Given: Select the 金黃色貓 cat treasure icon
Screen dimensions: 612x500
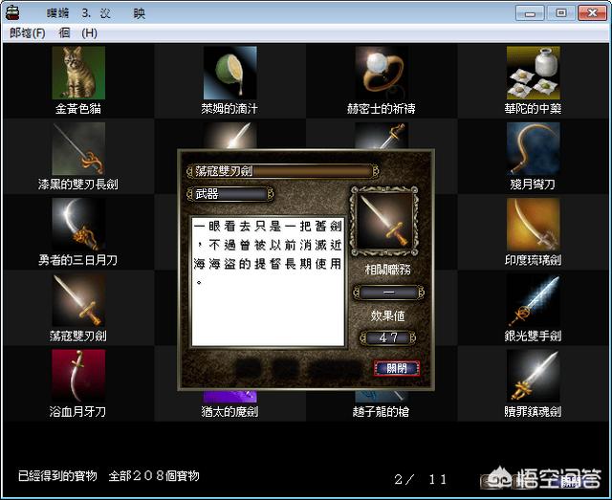Looking at the screenshot, I should pos(78,73).
